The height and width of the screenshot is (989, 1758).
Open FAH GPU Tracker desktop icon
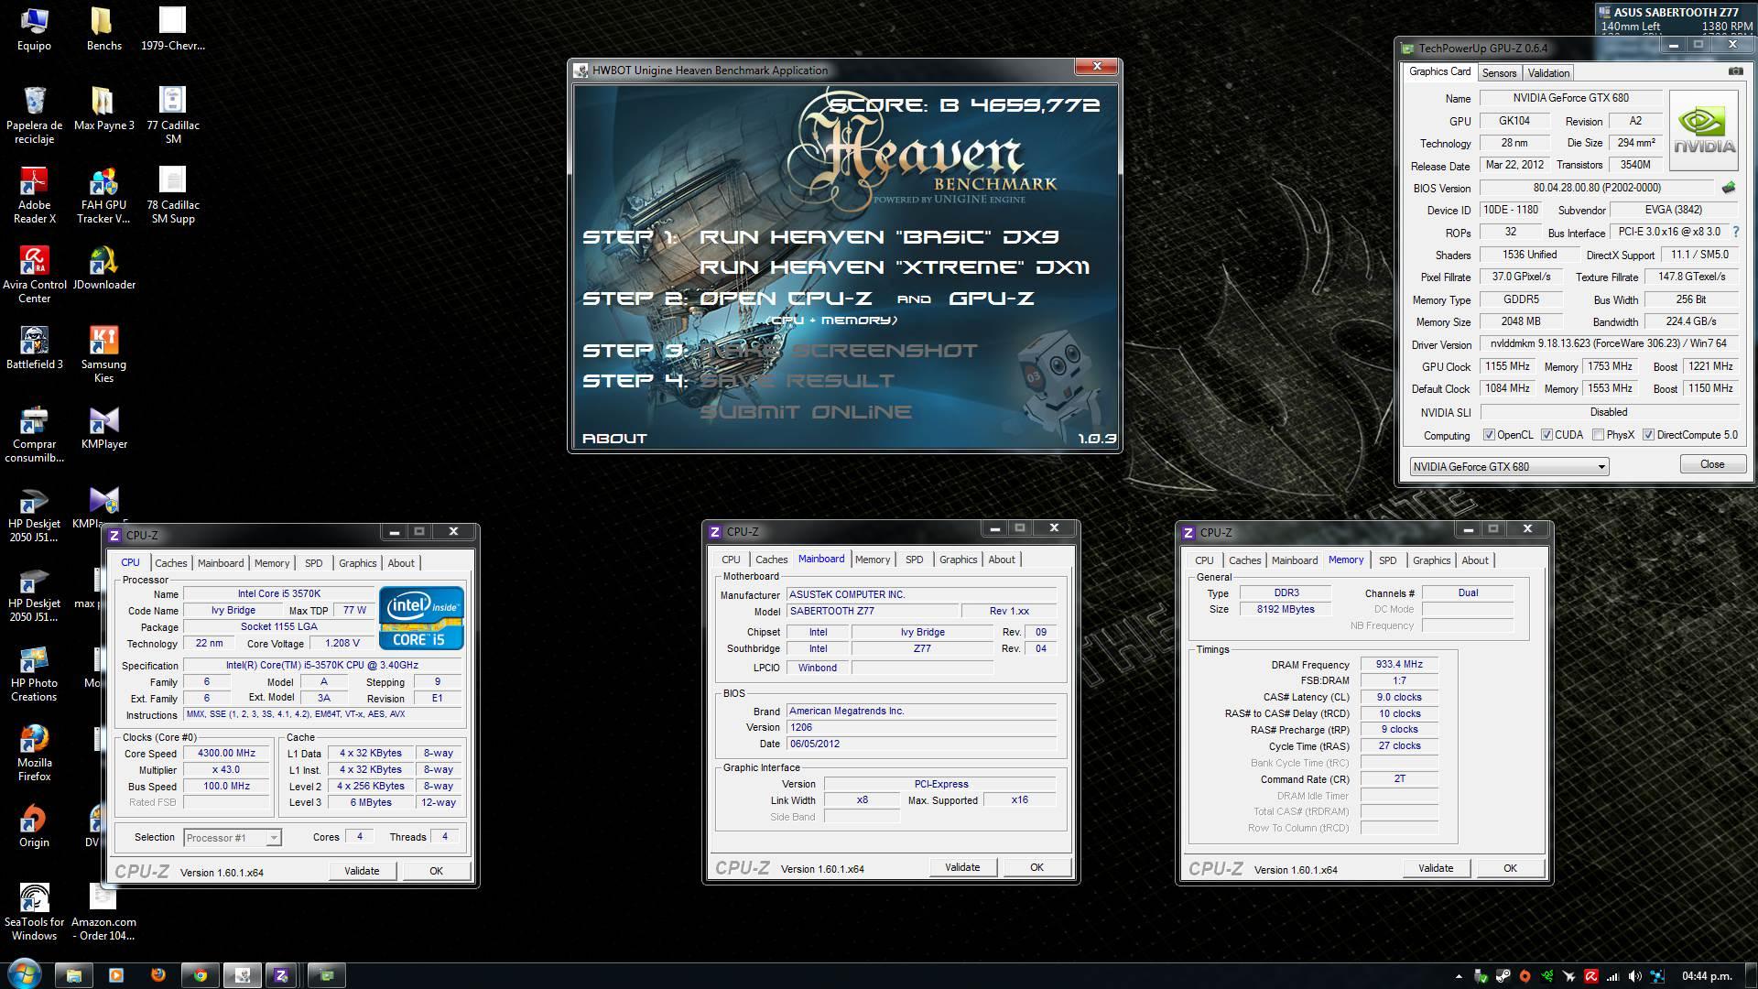click(x=103, y=196)
